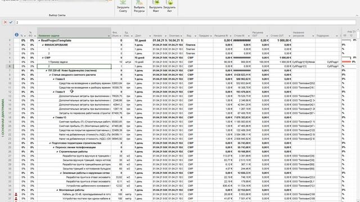Collapse the Глава 8 group
The height and width of the screenshot is (202, 360).
point(54,79)
